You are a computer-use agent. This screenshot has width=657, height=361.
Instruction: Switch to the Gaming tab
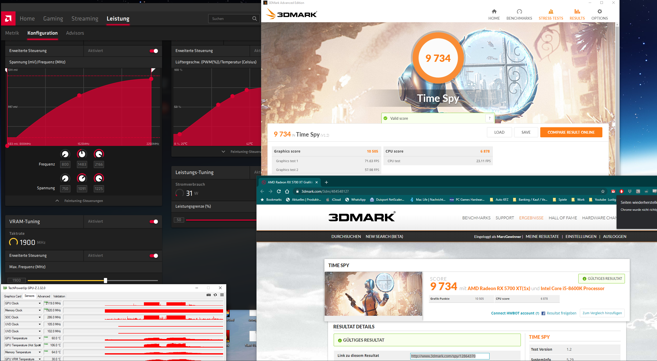[53, 19]
